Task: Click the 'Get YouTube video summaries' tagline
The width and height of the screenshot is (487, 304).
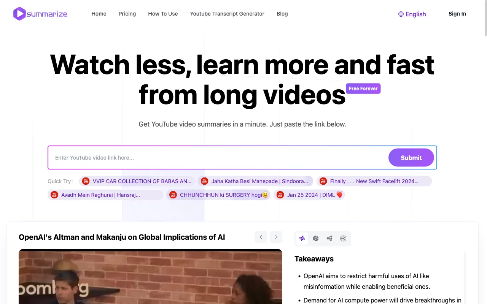Action: point(242,124)
